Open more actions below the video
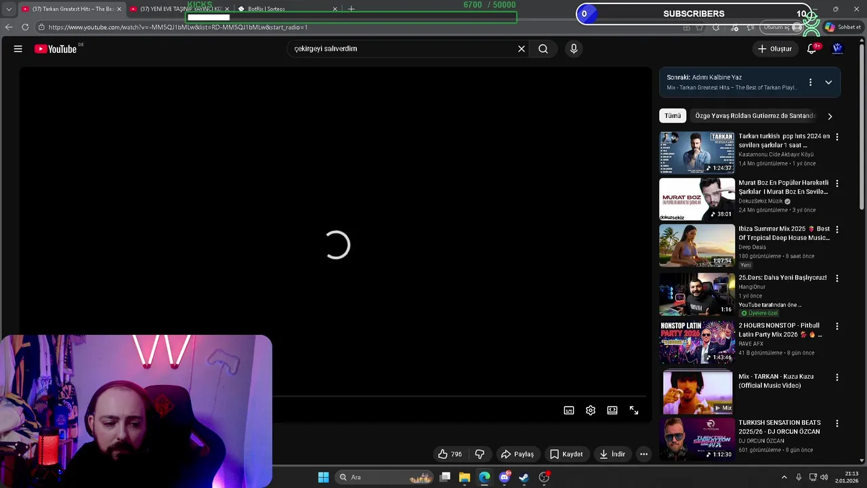867x488 pixels. coord(644,454)
